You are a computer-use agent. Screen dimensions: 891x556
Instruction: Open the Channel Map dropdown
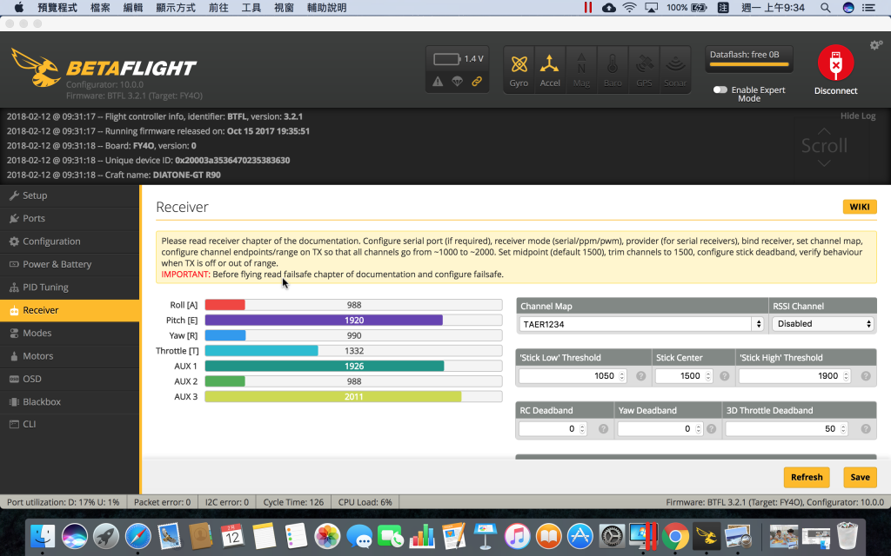point(641,324)
